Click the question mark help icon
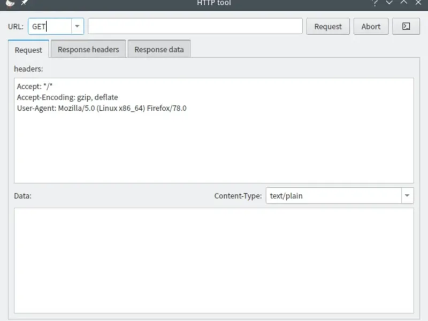This screenshot has height=321, width=428. tap(375, 3)
